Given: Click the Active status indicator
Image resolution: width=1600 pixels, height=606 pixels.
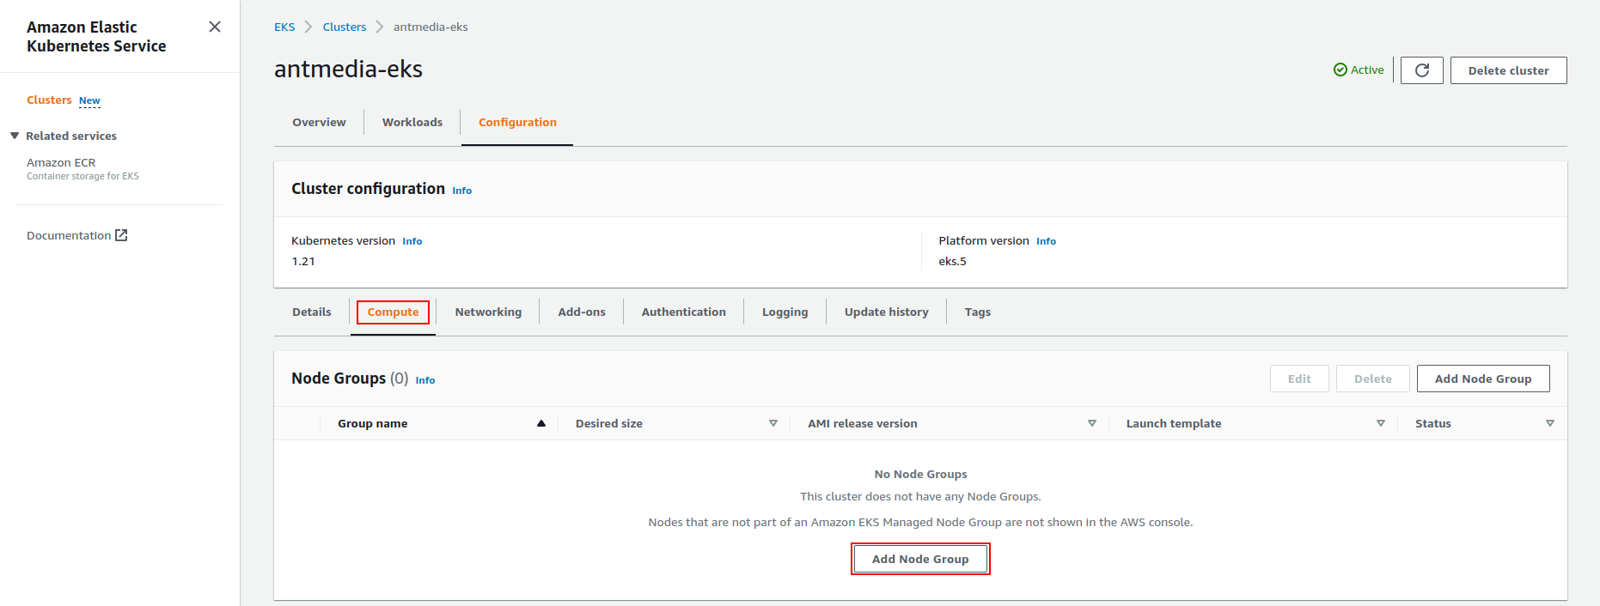Looking at the screenshot, I should pos(1359,70).
